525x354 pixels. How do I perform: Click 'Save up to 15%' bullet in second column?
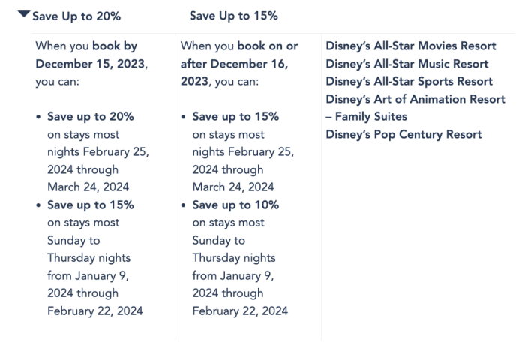[235, 117]
